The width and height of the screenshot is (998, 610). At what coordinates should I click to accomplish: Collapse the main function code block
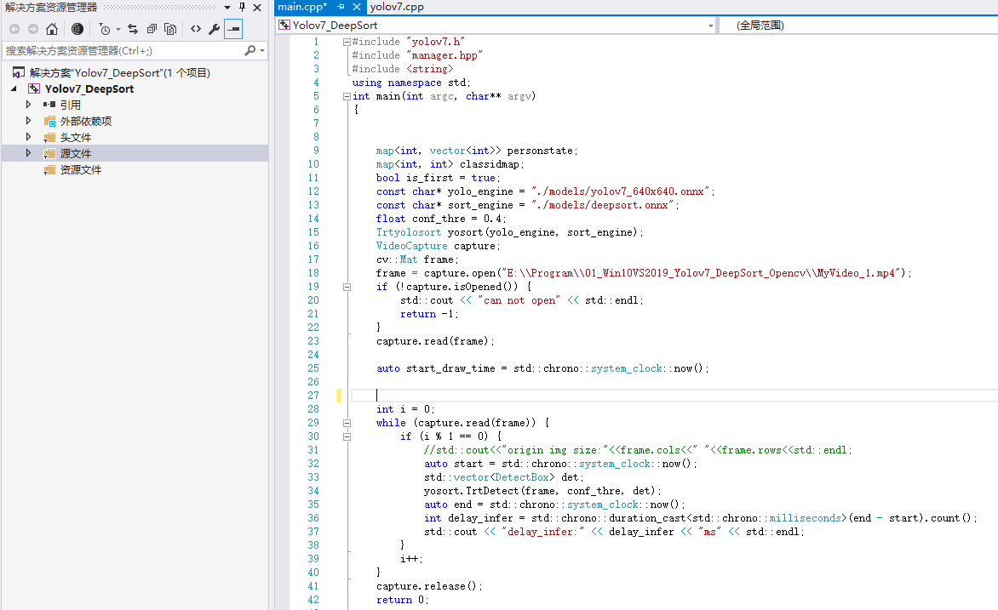coord(346,96)
